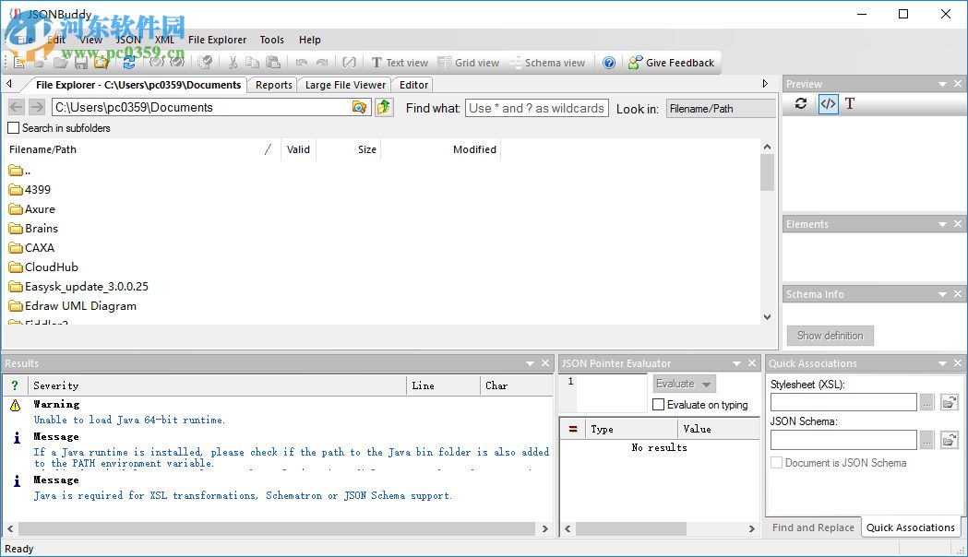Screen dimensions: 968x557
Task: Open the Evaluate dropdown in JSON Pointer Evaluator
Action: click(x=683, y=384)
